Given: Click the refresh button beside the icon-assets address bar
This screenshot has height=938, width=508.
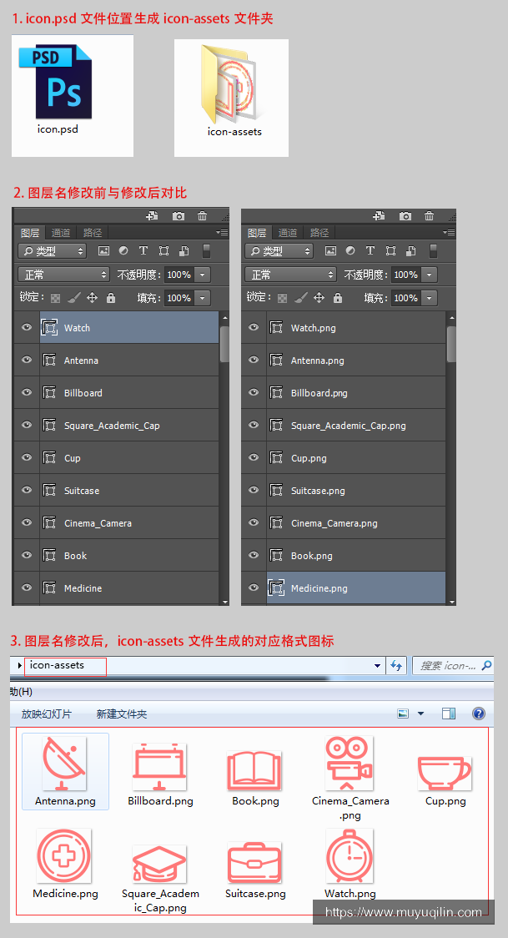Looking at the screenshot, I should [397, 665].
